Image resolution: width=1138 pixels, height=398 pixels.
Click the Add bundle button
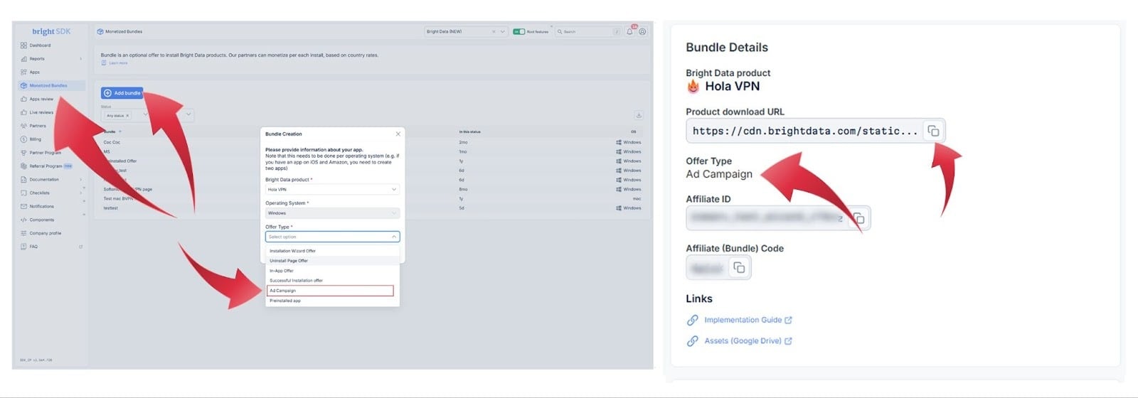pyautogui.click(x=122, y=93)
